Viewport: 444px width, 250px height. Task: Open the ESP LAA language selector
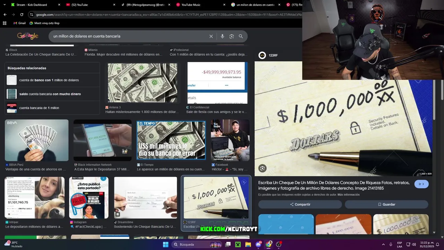tap(400, 244)
